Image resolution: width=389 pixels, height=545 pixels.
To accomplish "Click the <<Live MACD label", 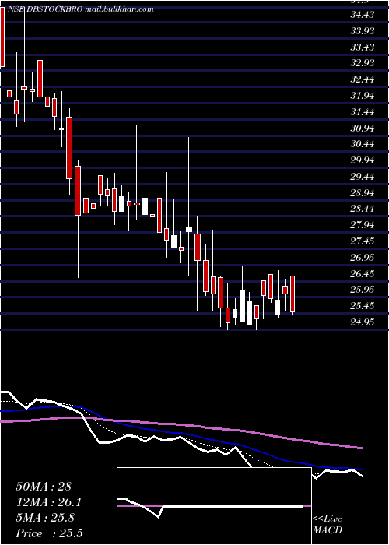I will point(328,525).
